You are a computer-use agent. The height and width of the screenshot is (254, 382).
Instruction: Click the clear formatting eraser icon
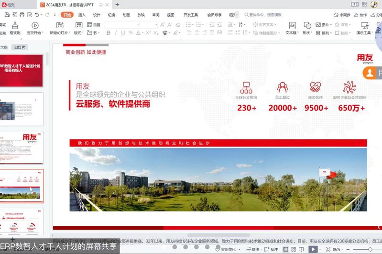pyautogui.click(x=178, y=25)
